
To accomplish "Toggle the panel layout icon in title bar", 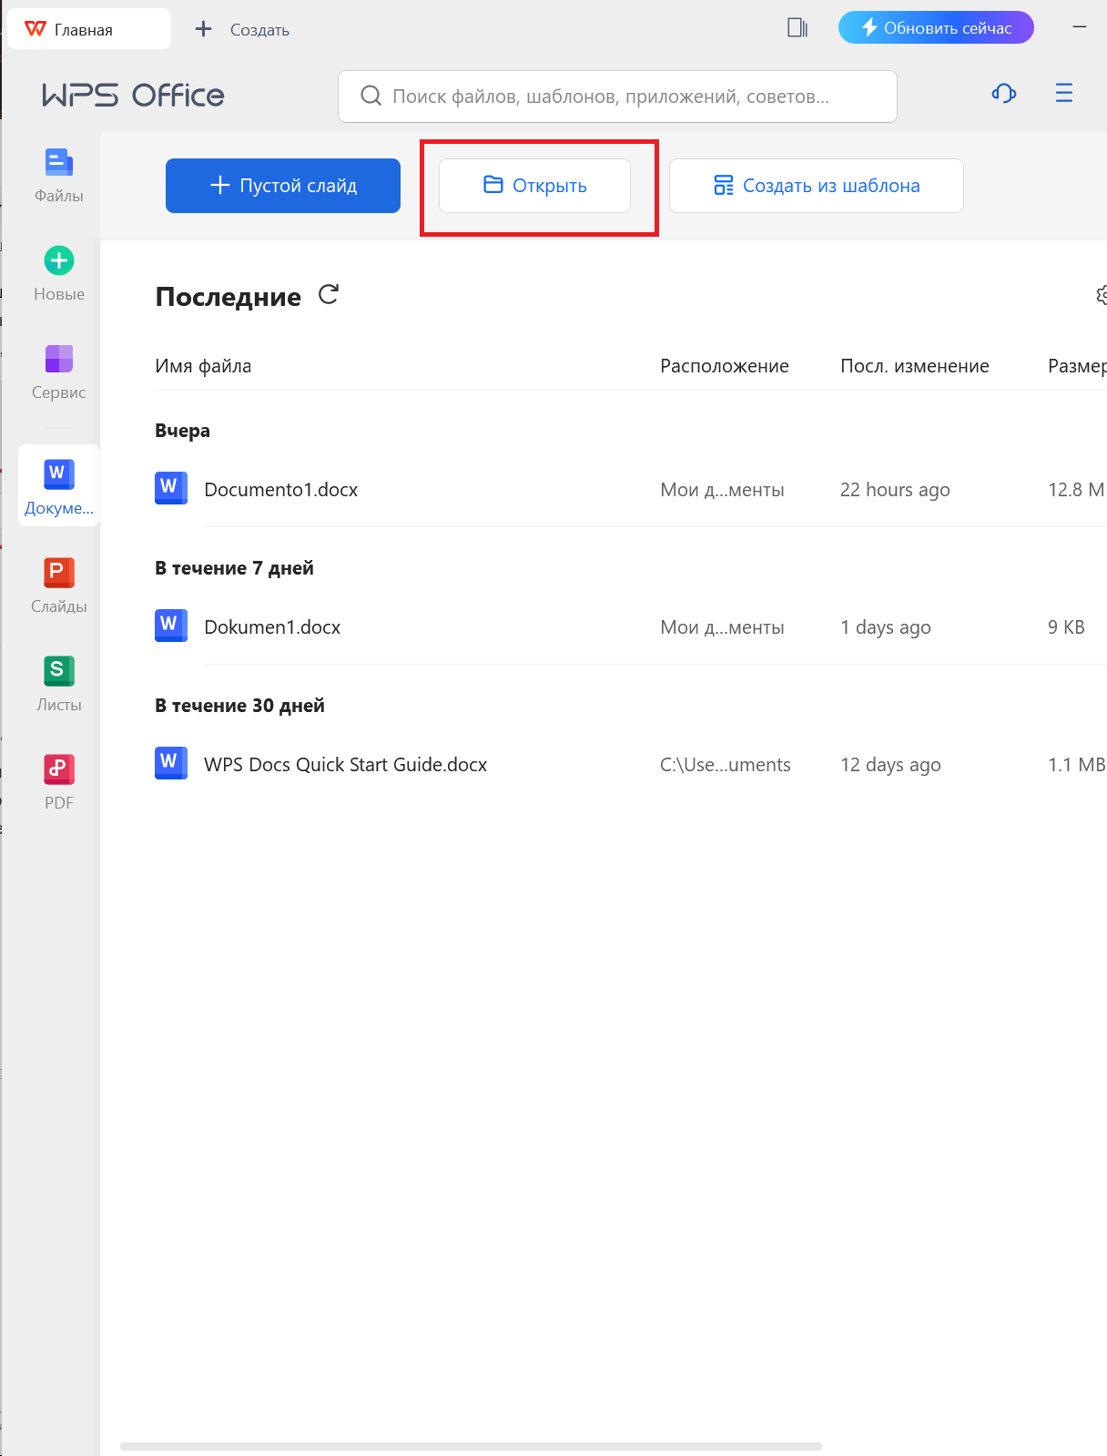I will (797, 28).
